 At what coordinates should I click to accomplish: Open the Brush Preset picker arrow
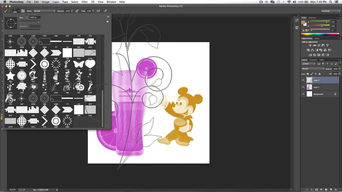[19, 11]
